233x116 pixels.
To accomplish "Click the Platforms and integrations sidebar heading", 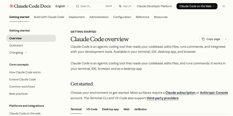I will (27, 106).
